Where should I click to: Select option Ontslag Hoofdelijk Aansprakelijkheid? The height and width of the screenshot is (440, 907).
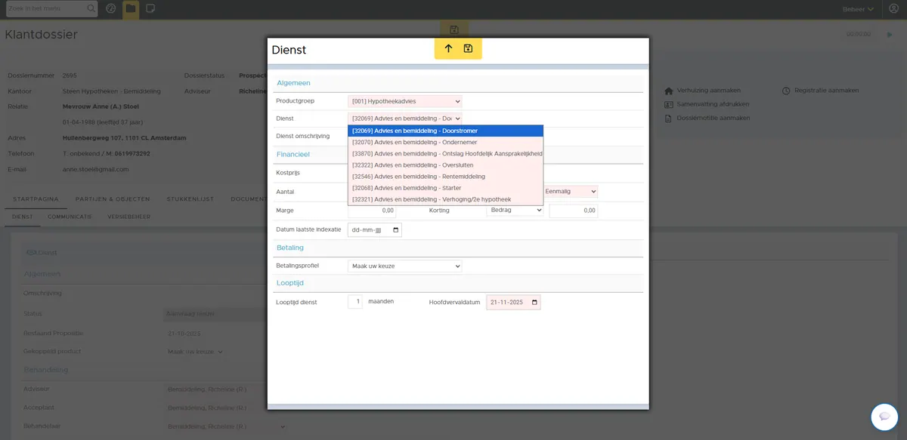pyautogui.click(x=445, y=154)
